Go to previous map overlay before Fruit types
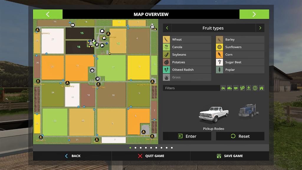This screenshot has width=302, height=170. (x=167, y=28)
